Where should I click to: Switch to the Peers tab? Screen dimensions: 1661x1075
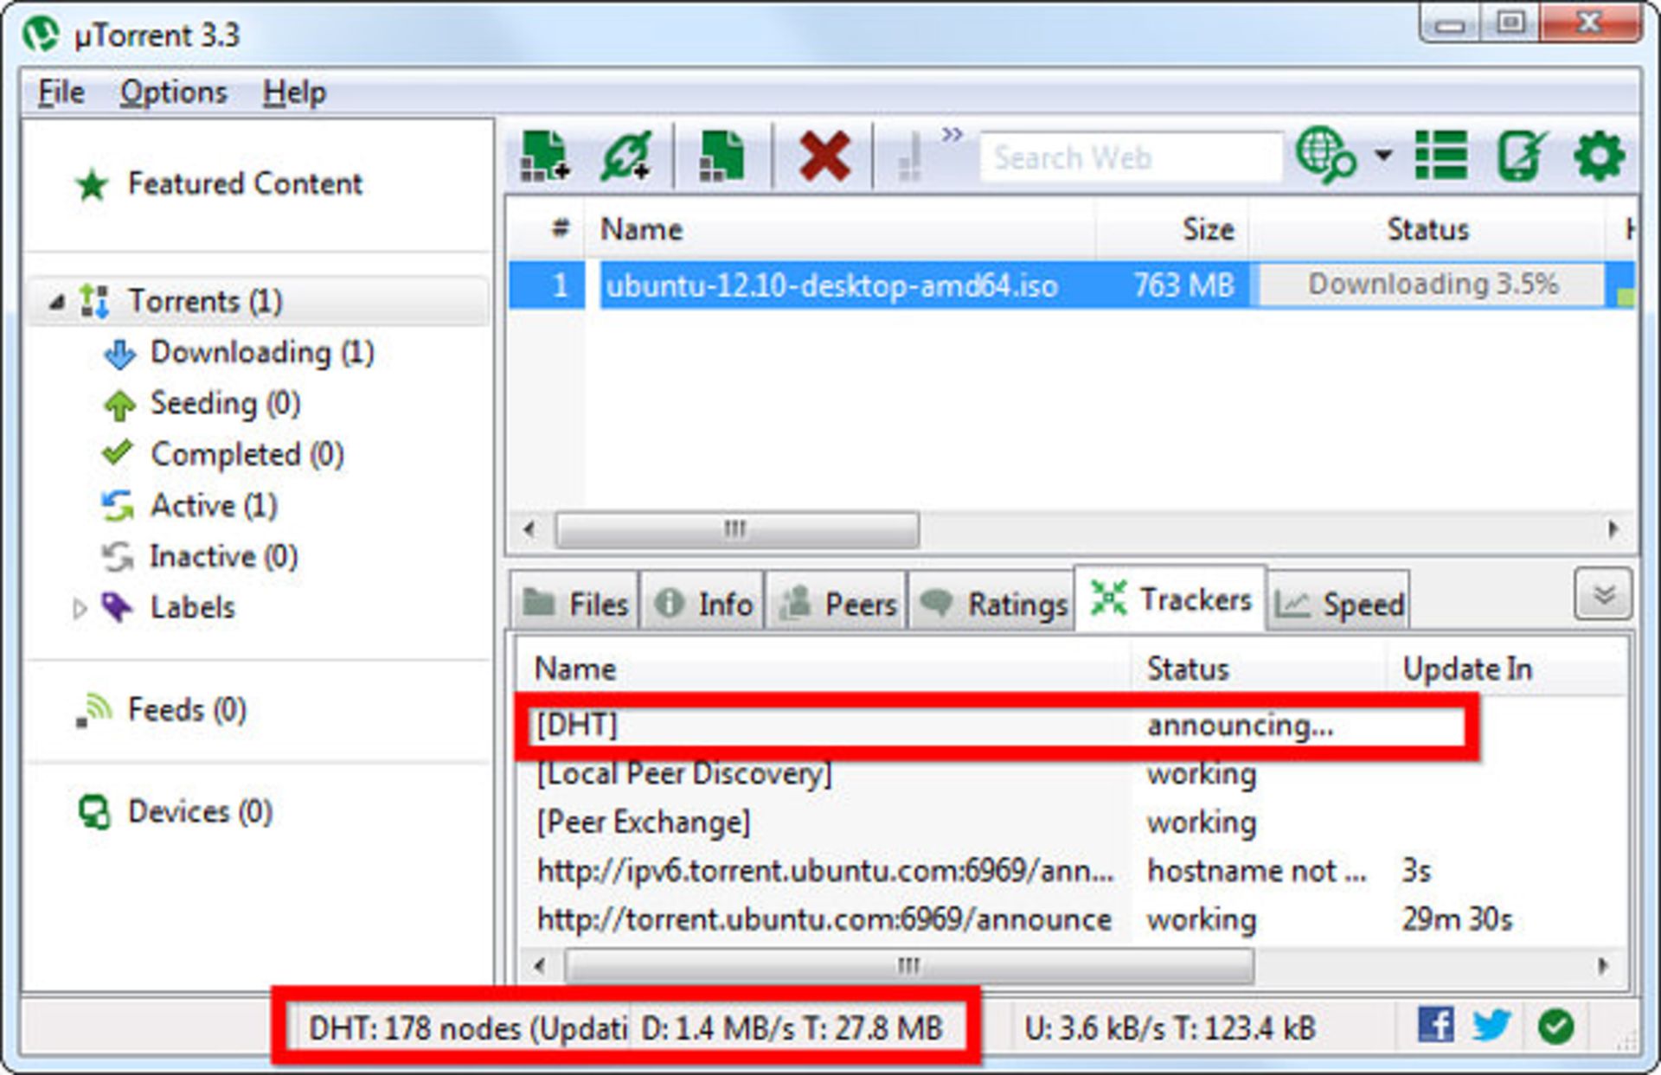[837, 601]
